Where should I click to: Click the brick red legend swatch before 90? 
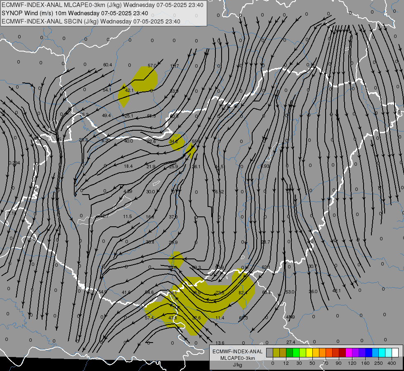point(336,353)
